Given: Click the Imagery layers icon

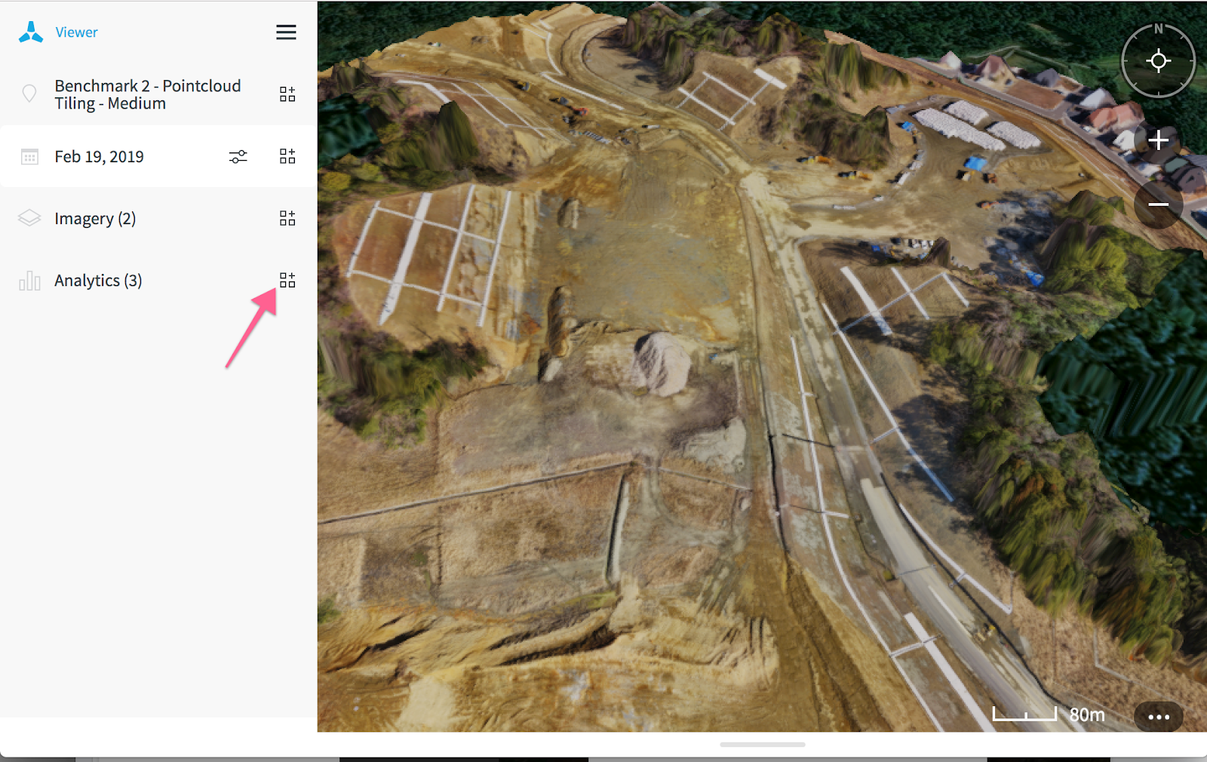Looking at the screenshot, I should click(29, 218).
